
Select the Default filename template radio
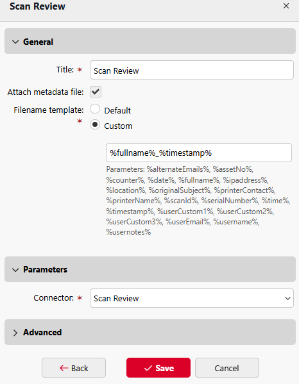tap(95, 109)
